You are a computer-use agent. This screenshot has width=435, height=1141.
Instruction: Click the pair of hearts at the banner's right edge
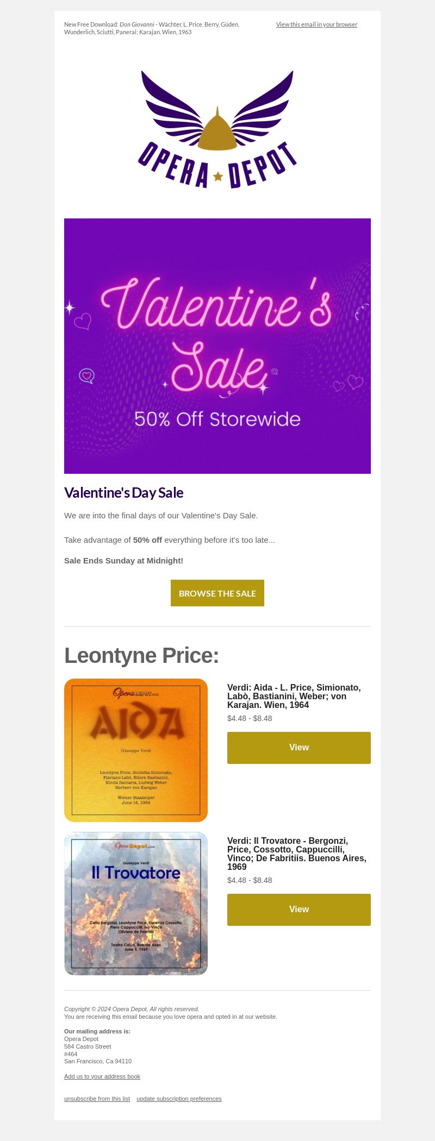click(348, 383)
